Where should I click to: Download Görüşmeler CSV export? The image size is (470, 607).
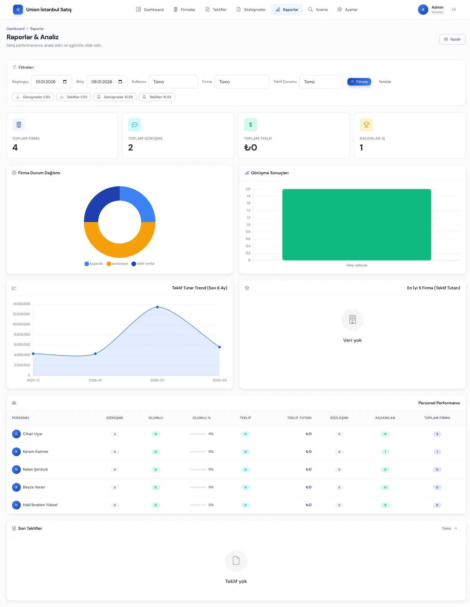(33, 97)
